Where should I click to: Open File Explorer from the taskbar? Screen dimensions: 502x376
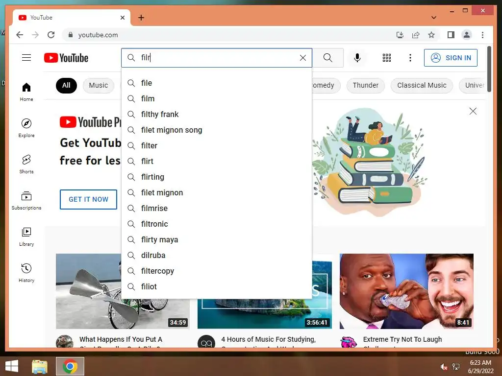click(x=40, y=366)
